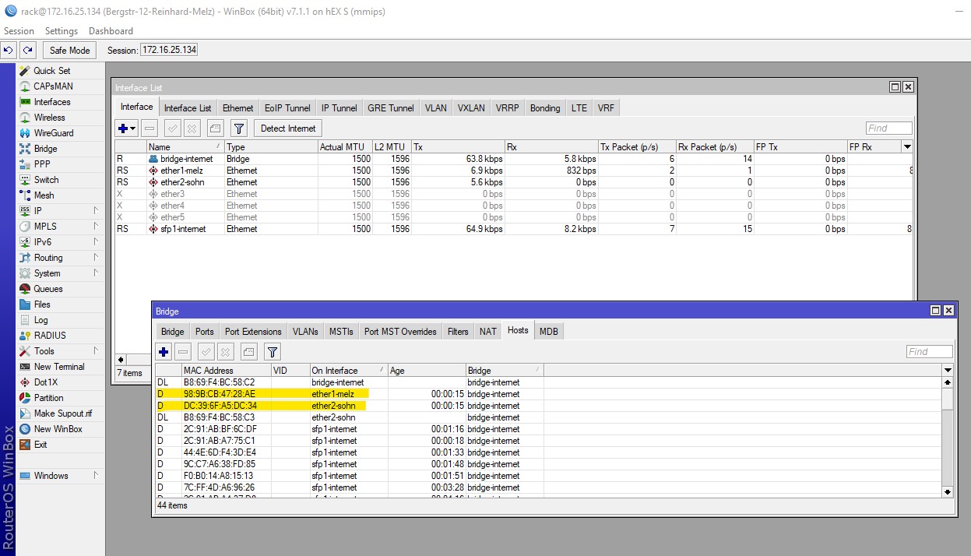Open column selector dropdown in Interface List

(906, 147)
